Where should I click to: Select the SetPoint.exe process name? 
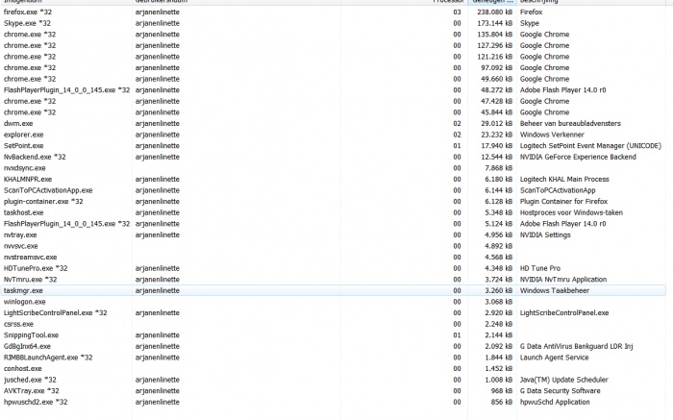24,146
